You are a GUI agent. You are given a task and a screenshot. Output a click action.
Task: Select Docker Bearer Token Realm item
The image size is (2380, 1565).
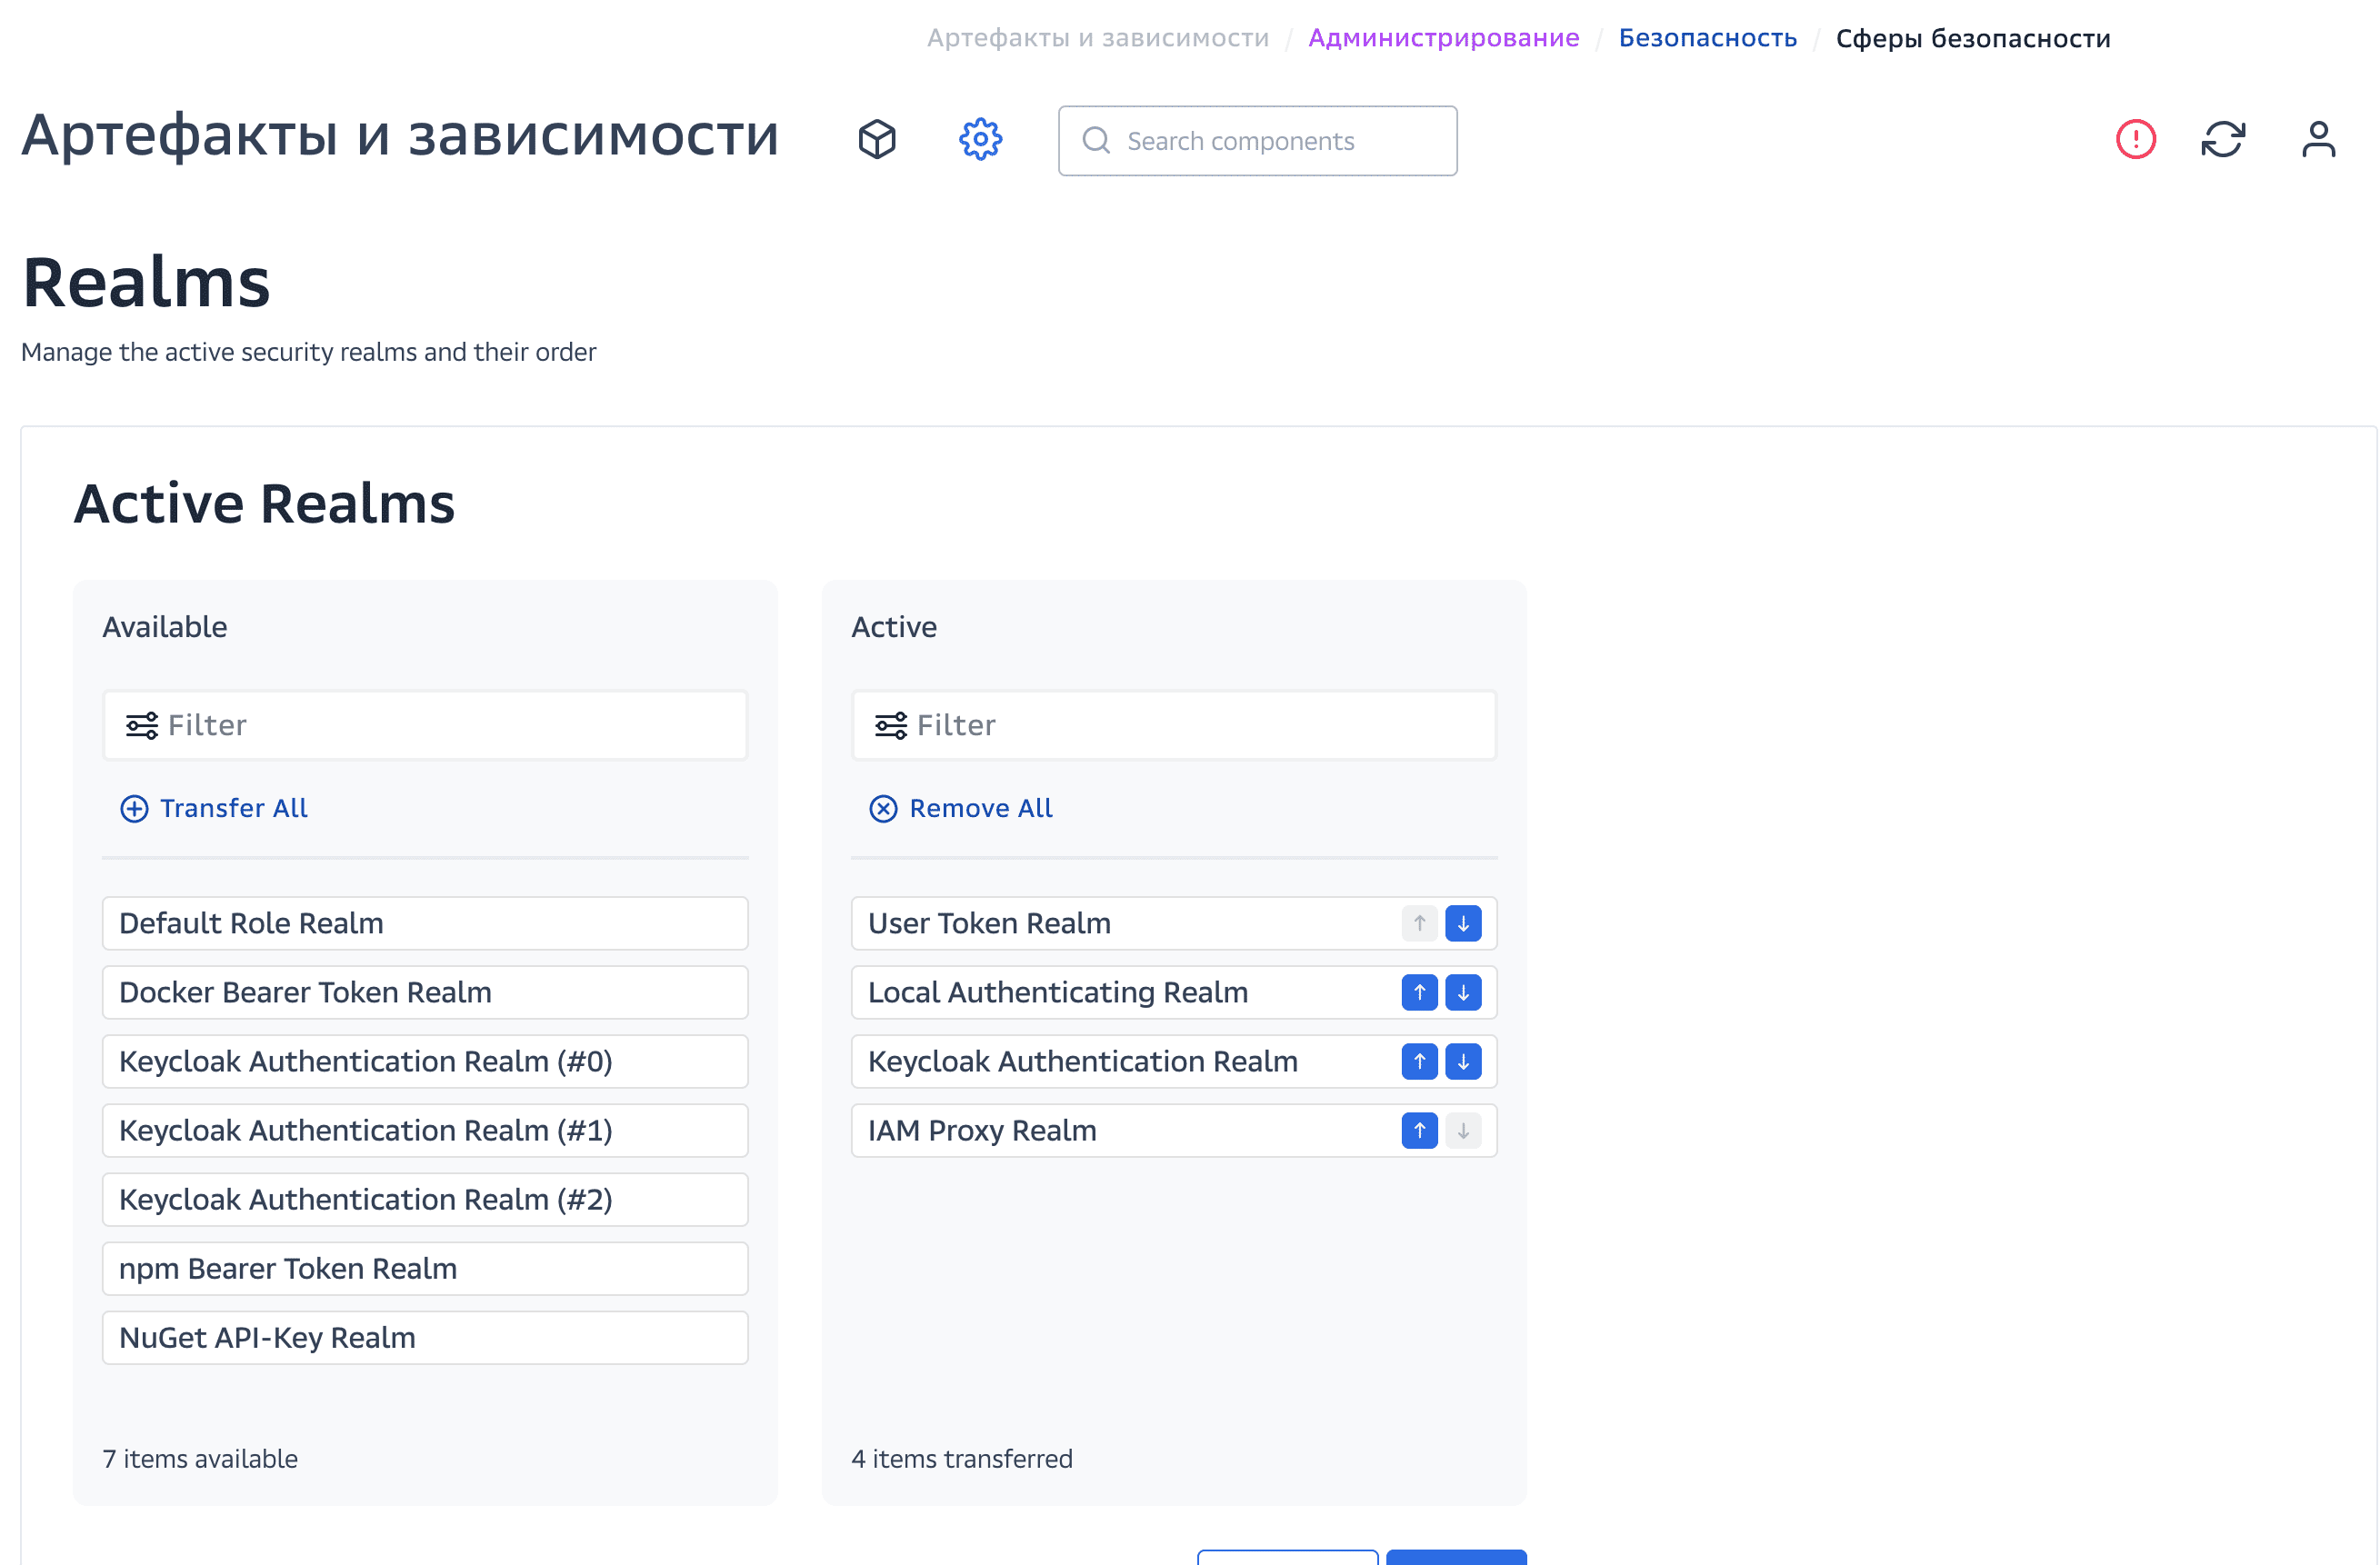pyautogui.click(x=424, y=992)
